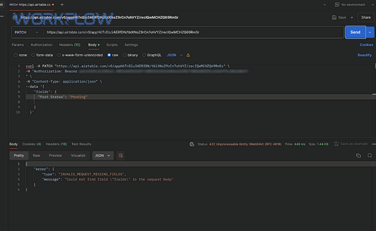Open response Cookies (4) tab
376x231 pixels.
[x=32, y=144]
